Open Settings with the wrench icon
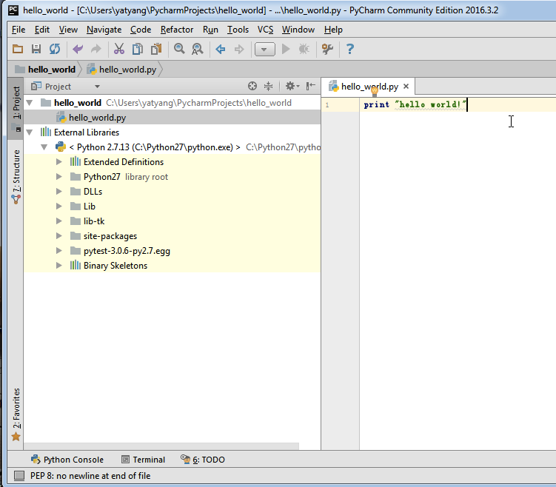 pos(327,49)
